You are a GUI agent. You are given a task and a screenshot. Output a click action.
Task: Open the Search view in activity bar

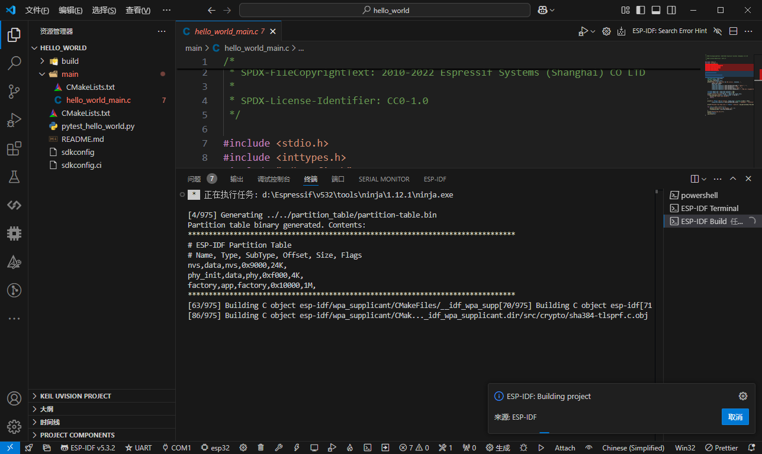(x=14, y=63)
